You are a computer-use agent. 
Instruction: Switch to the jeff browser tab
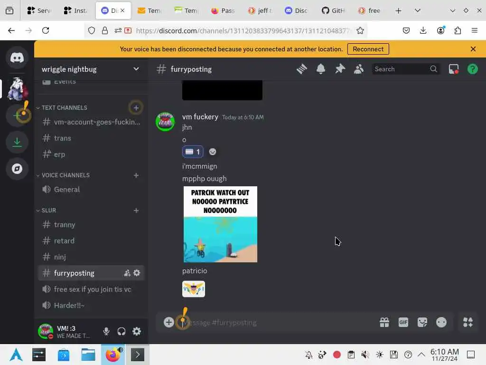coord(260,10)
